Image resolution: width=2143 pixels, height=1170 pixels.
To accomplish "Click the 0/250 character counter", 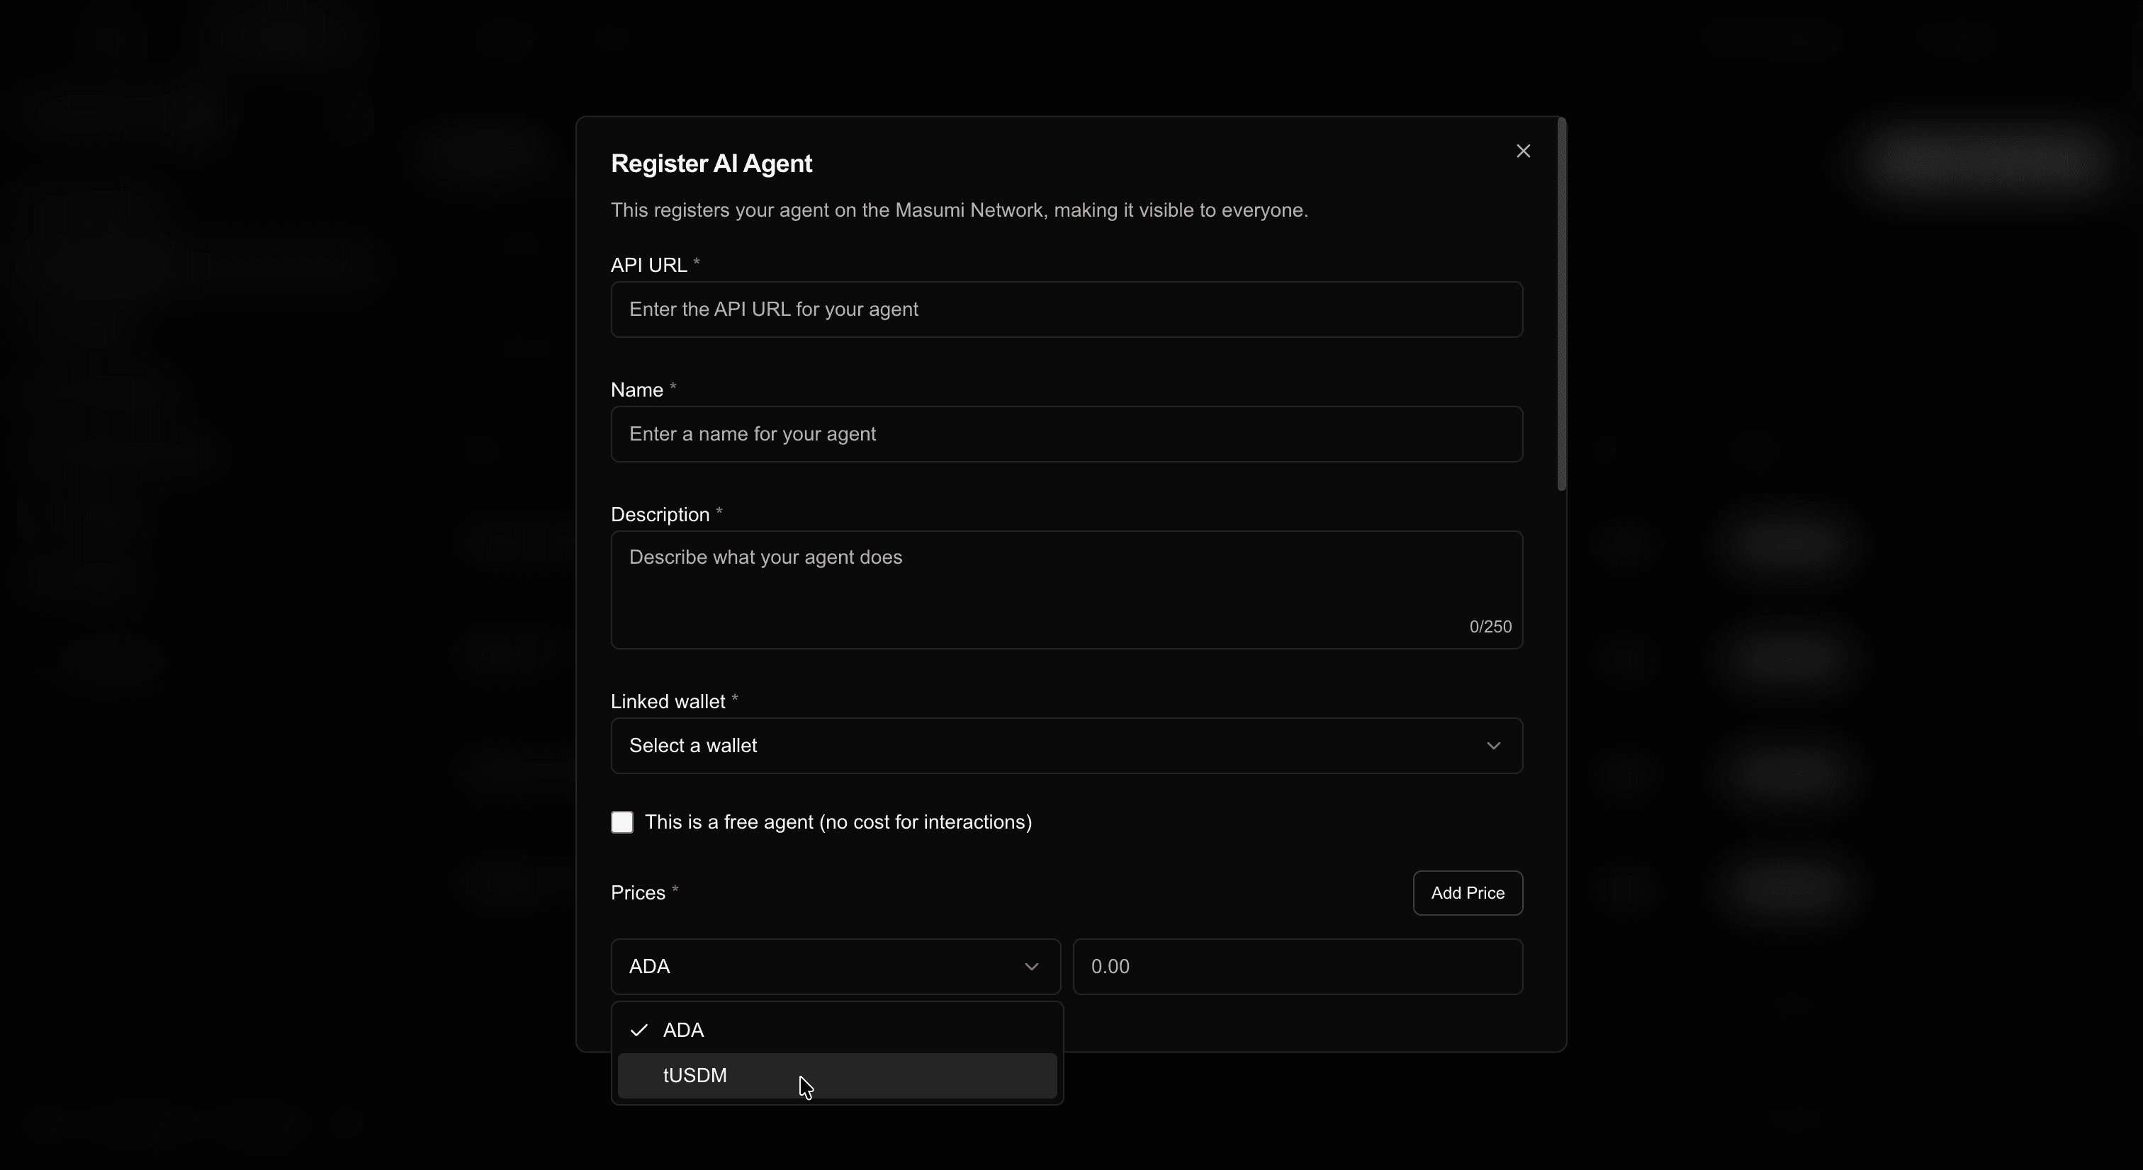I will pyautogui.click(x=1489, y=626).
